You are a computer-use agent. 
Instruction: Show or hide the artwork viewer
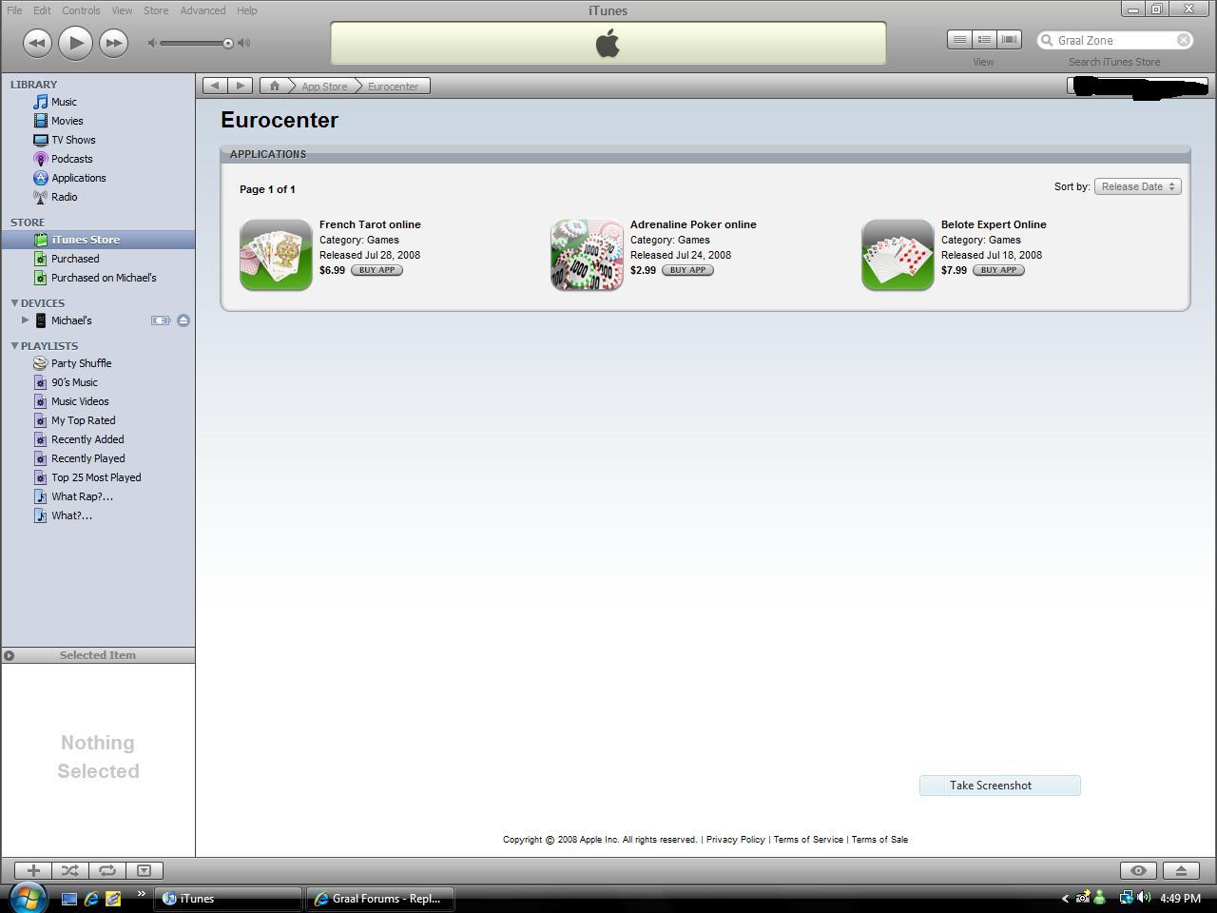coord(144,870)
